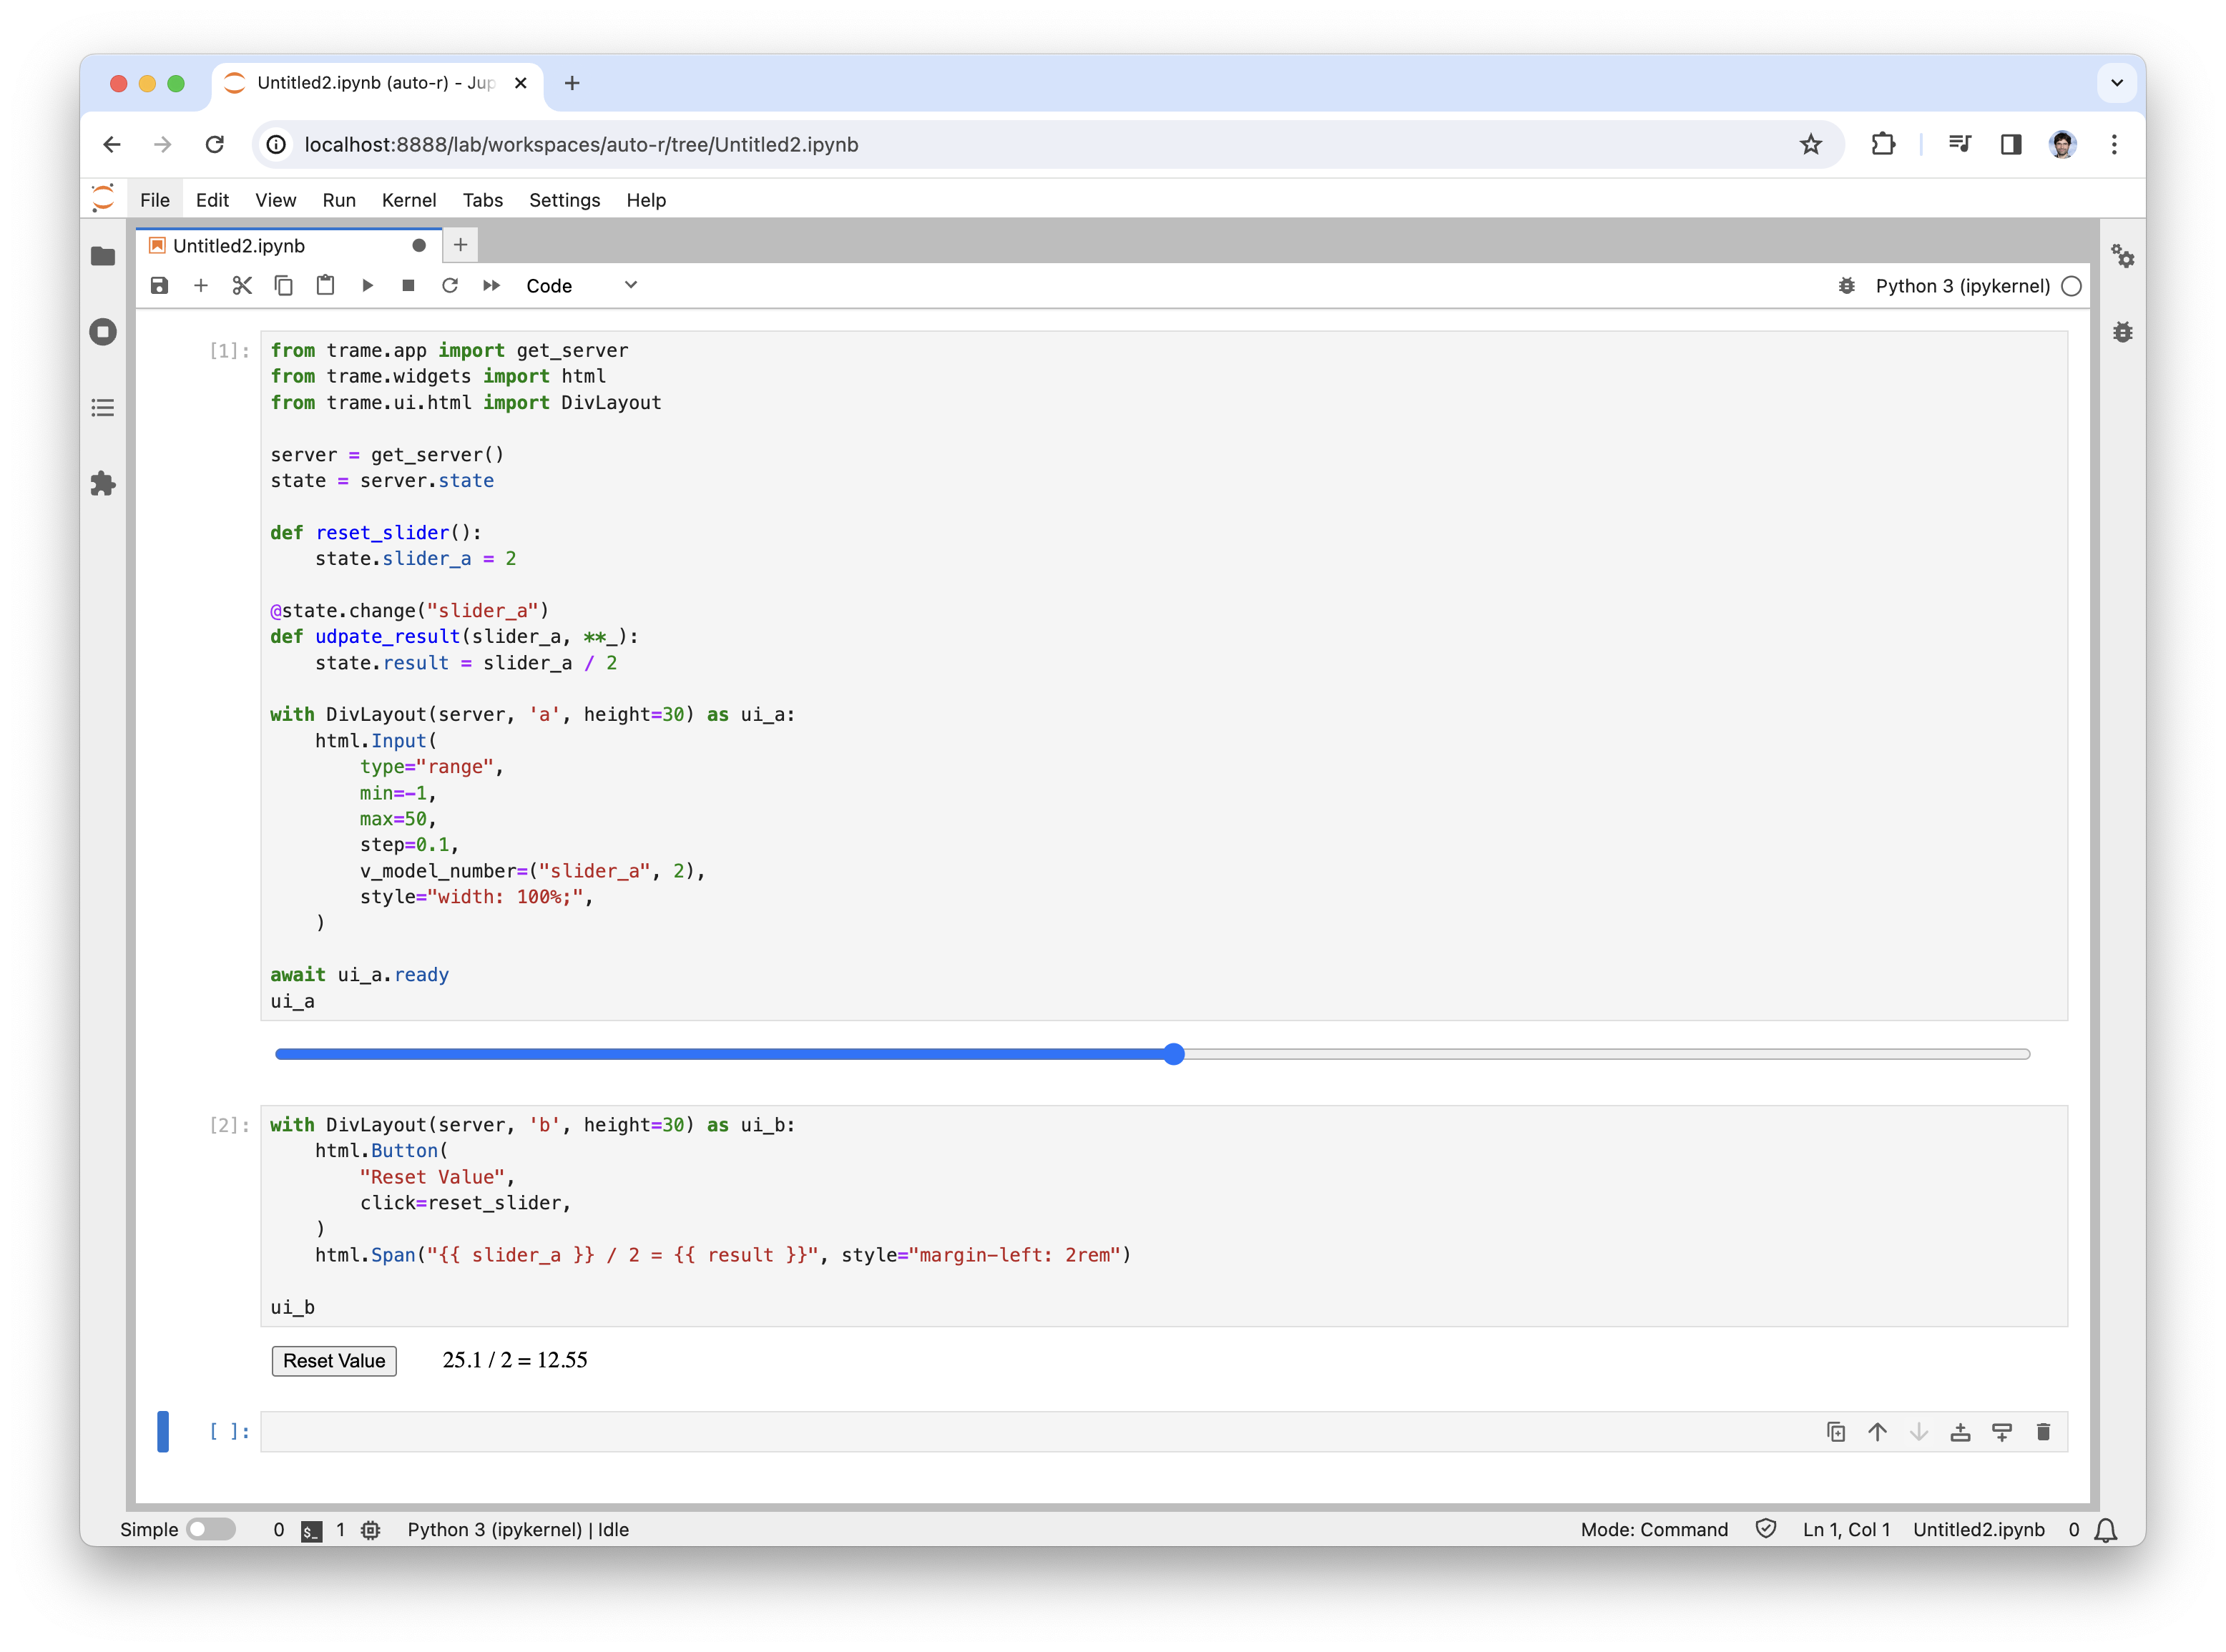
Task: Click Python 3 (ipykernel) kernel name in toolbar
Action: coord(1962,286)
